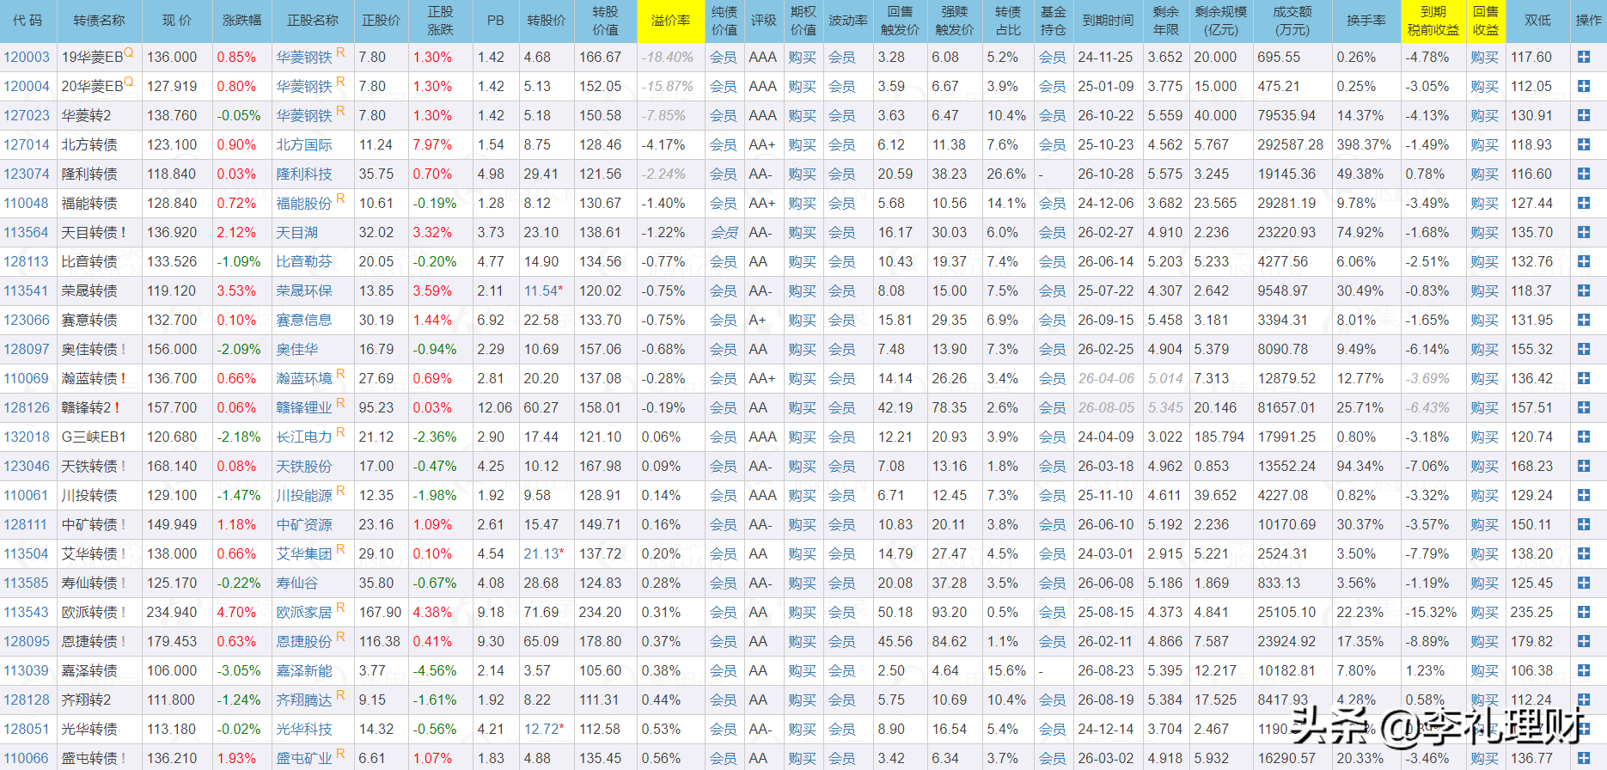Click the plus icon in the 欧派转债 row

pyautogui.click(x=1584, y=613)
